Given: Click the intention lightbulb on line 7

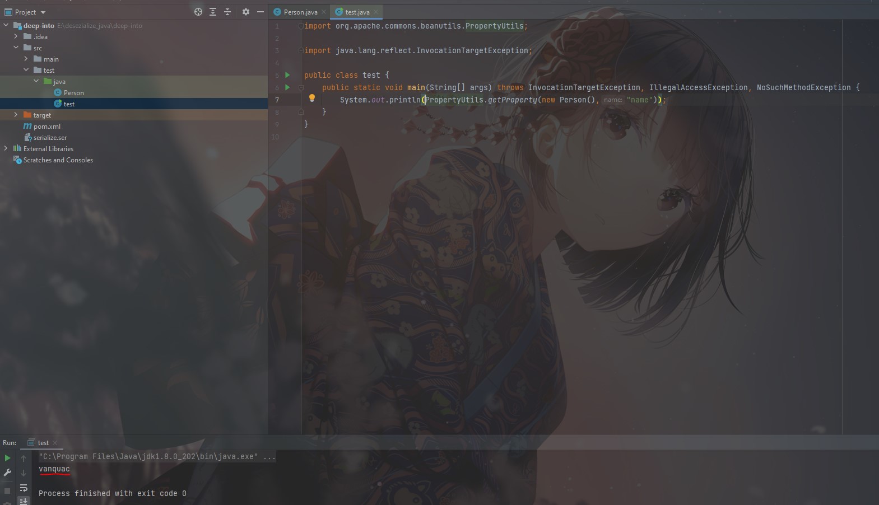Looking at the screenshot, I should point(312,98).
